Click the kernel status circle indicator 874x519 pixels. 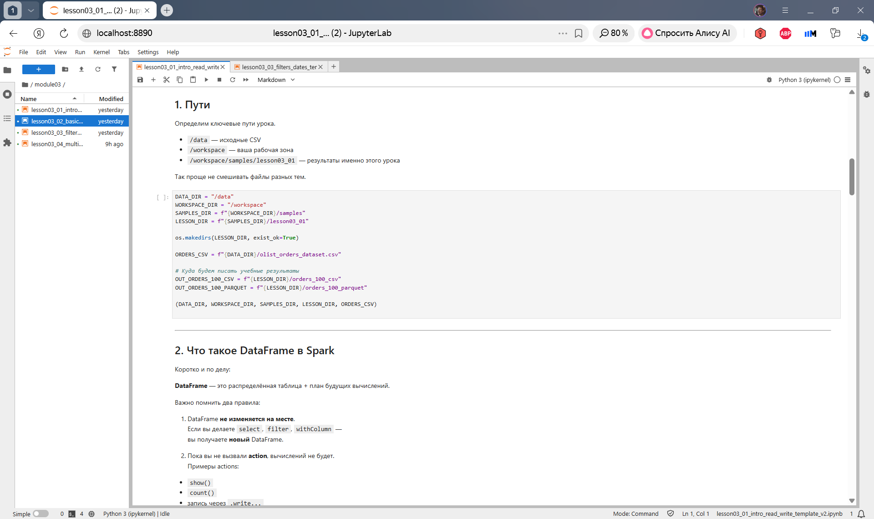coord(837,80)
